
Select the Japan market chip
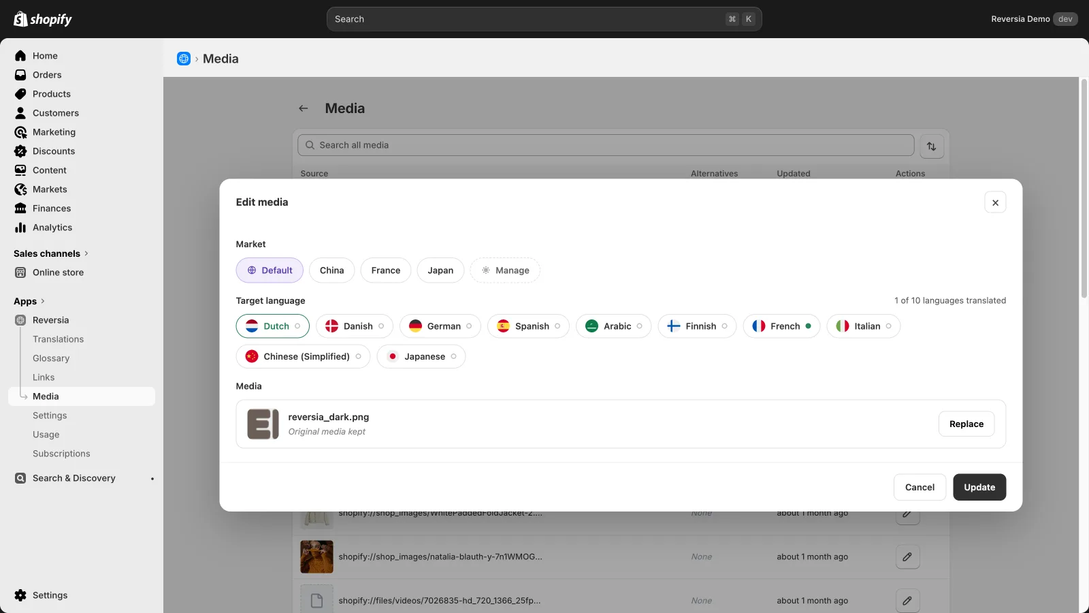click(x=440, y=270)
